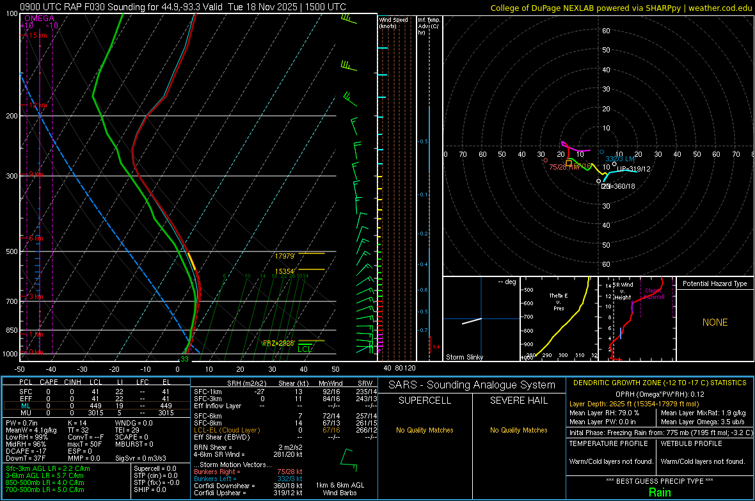Select the SFC-1km shear row

285,392
